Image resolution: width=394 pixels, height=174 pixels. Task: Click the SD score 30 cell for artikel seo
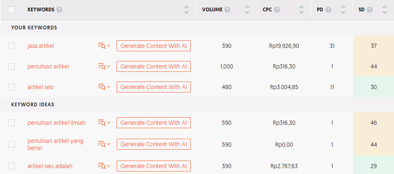coord(373,87)
